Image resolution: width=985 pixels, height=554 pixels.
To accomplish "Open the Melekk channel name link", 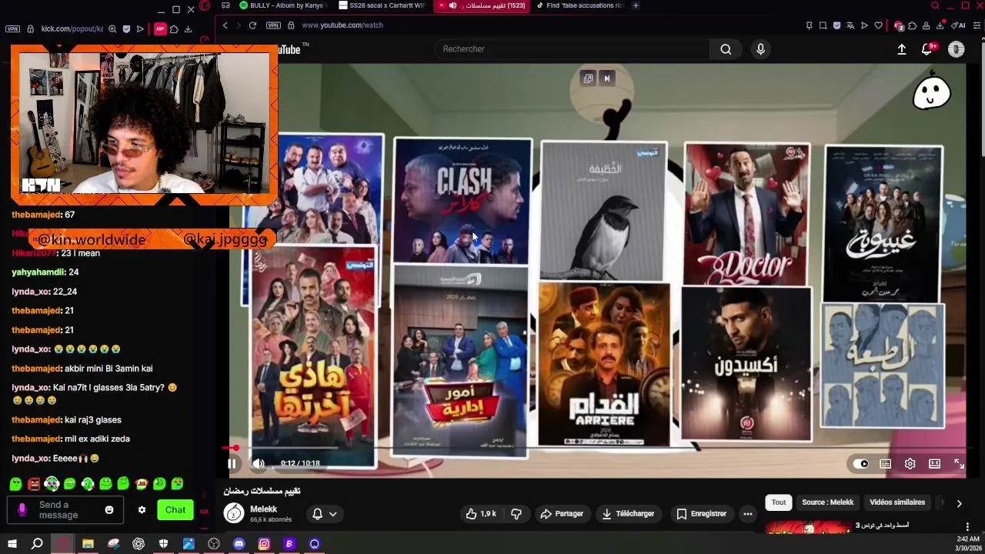I will pos(264,509).
